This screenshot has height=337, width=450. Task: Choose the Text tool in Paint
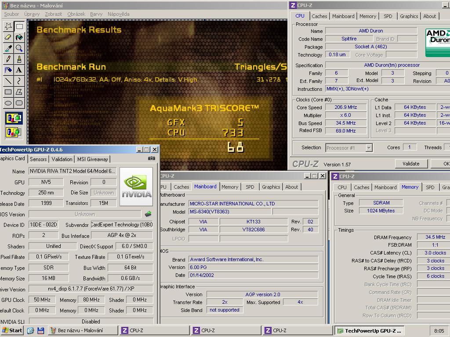(19, 70)
